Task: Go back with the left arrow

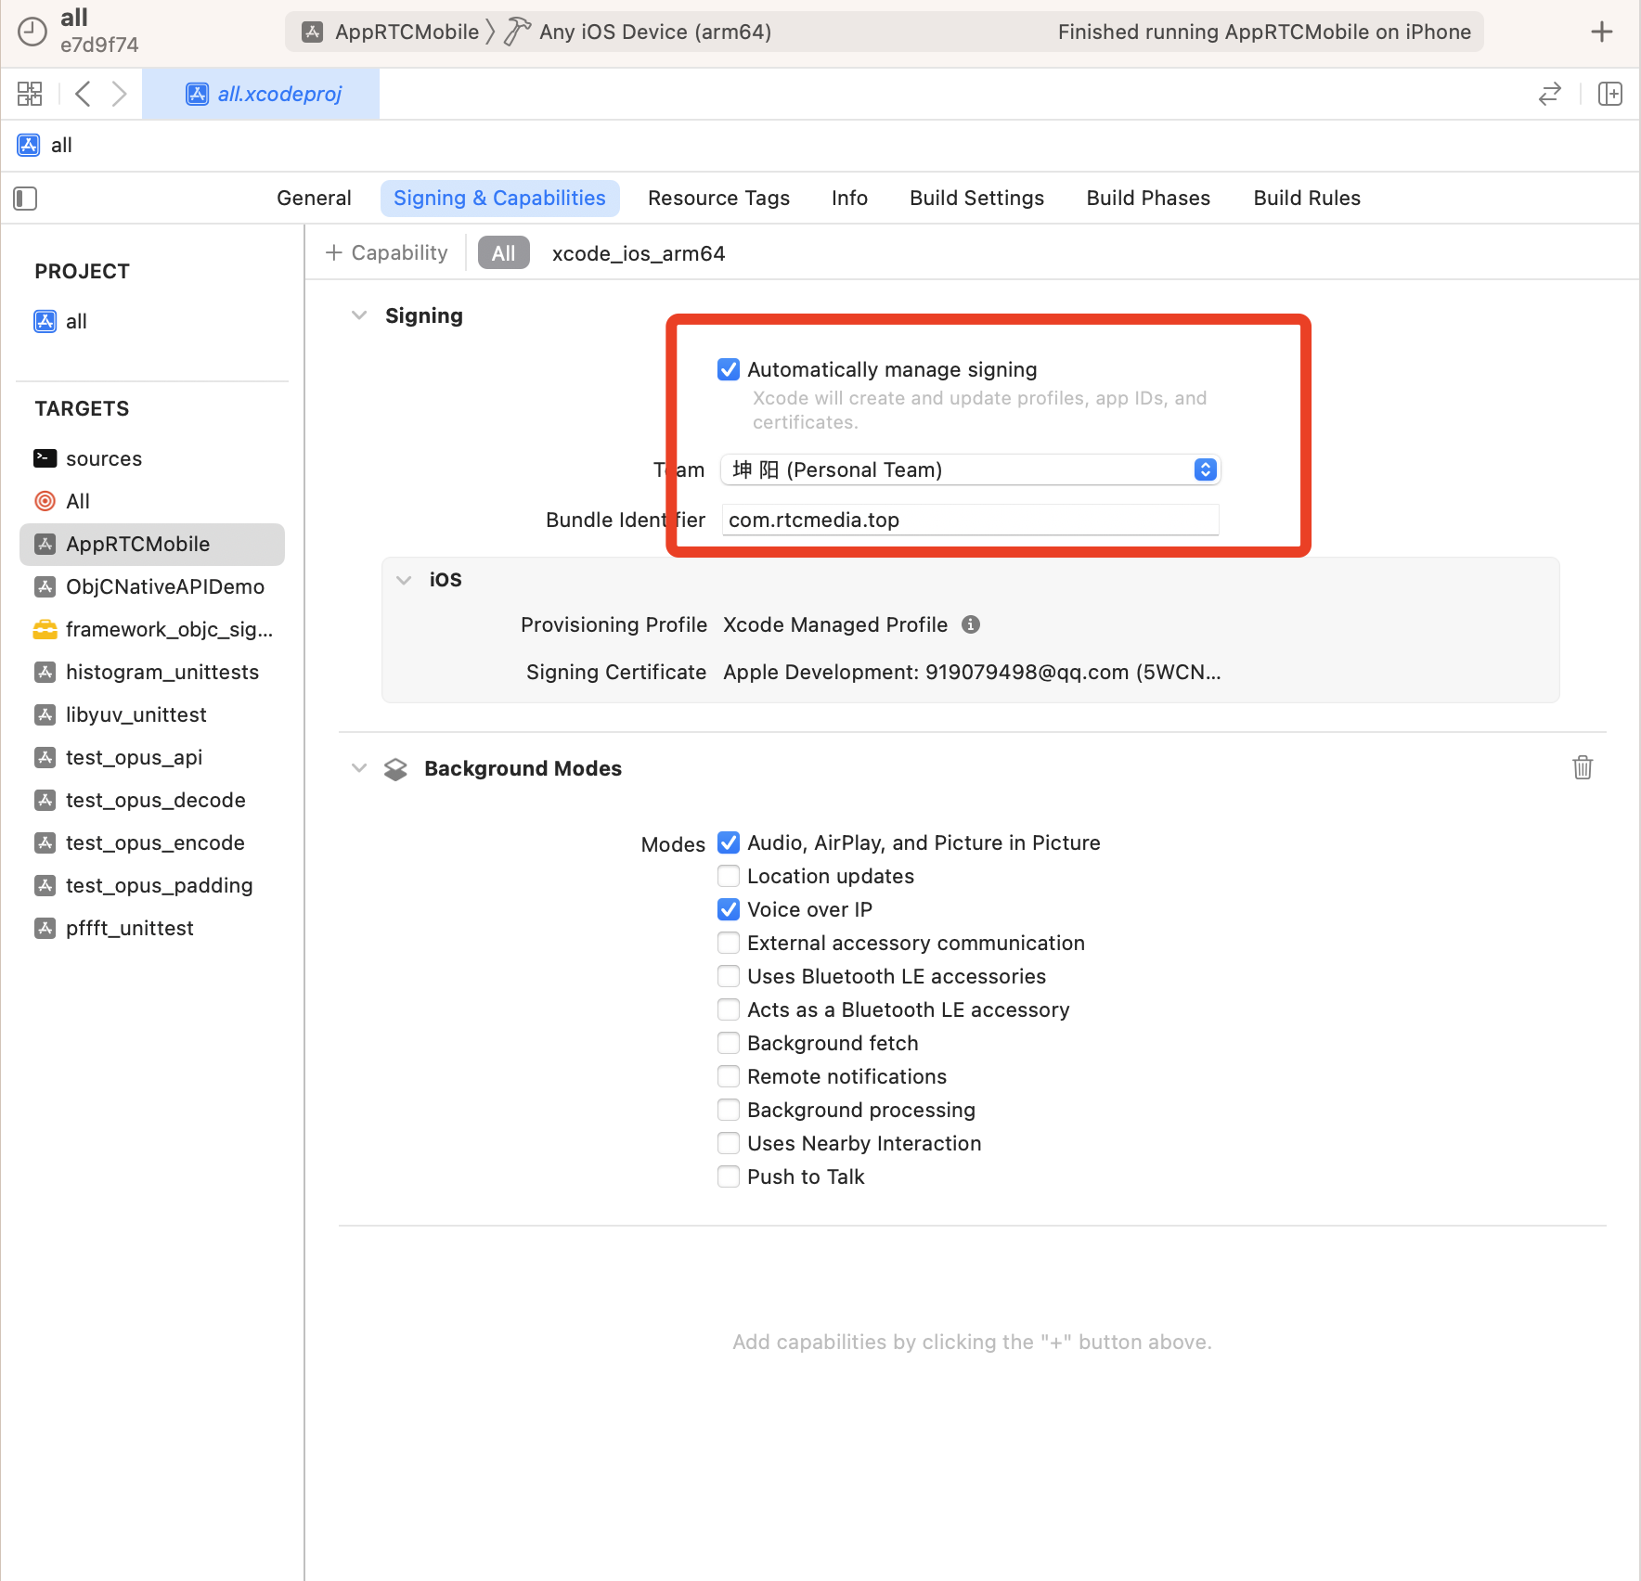Action: pos(84,94)
